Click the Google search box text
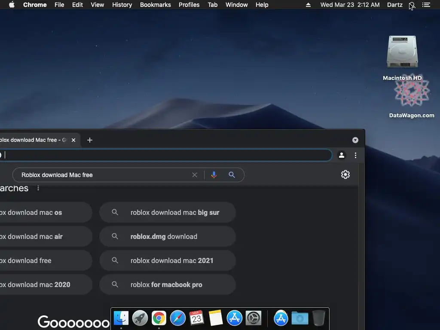The width and height of the screenshot is (440, 330). [57, 175]
